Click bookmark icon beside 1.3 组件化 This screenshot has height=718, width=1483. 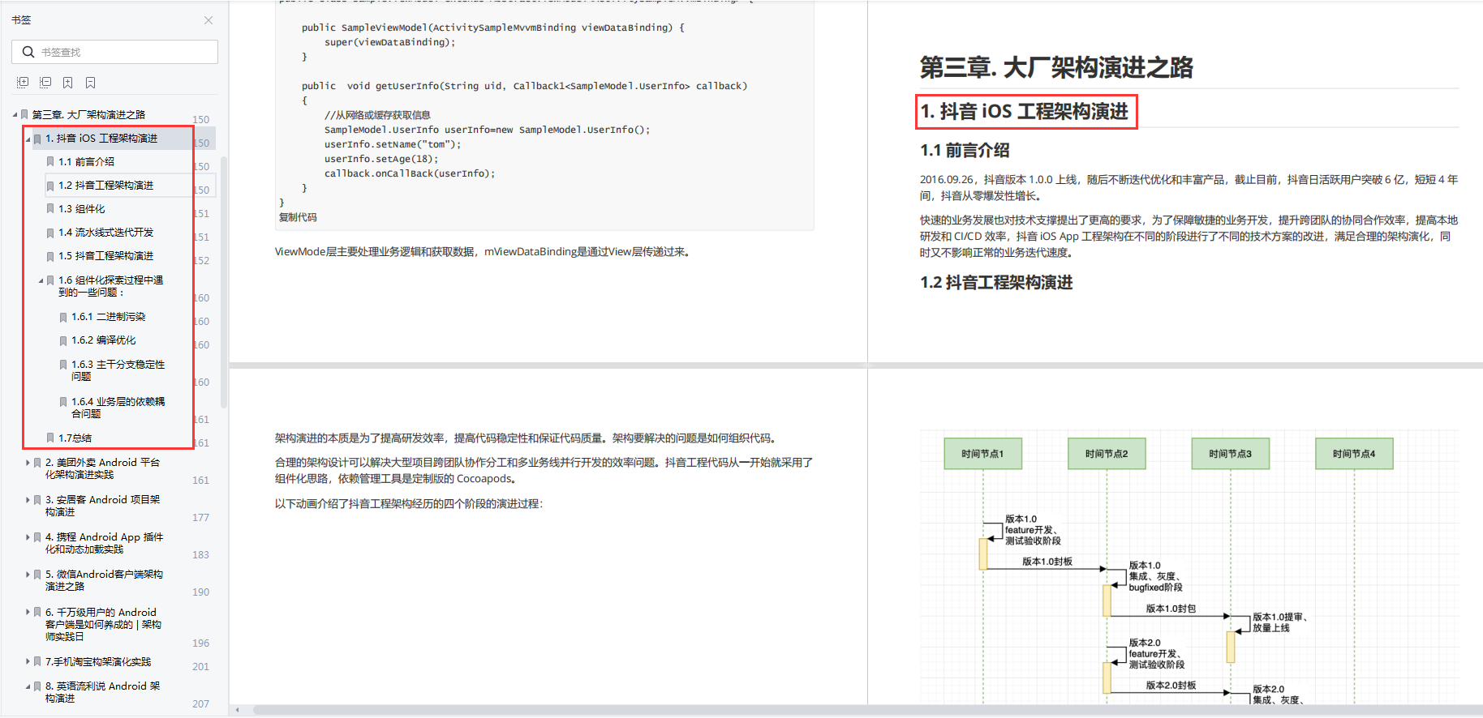coord(50,209)
